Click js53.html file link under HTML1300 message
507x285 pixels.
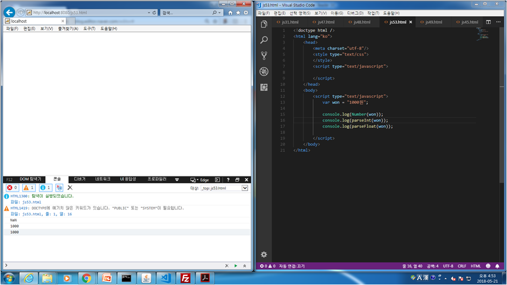click(x=32, y=202)
